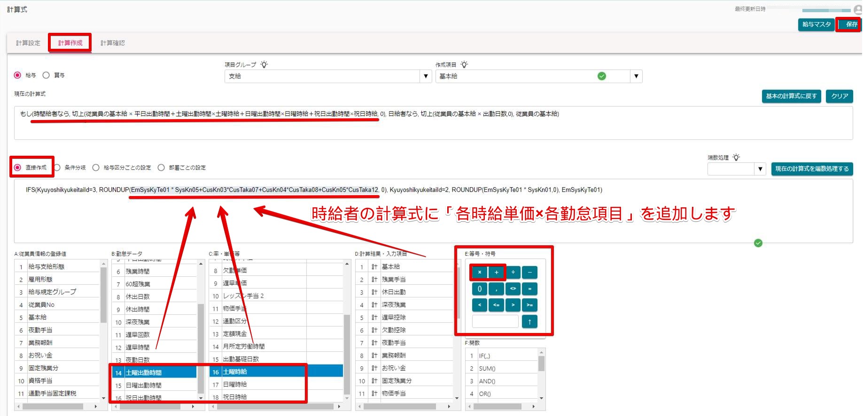Viewport: 863px width, 416px height.
Task: Insert the not-equal <> operator
Action: (x=513, y=289)
